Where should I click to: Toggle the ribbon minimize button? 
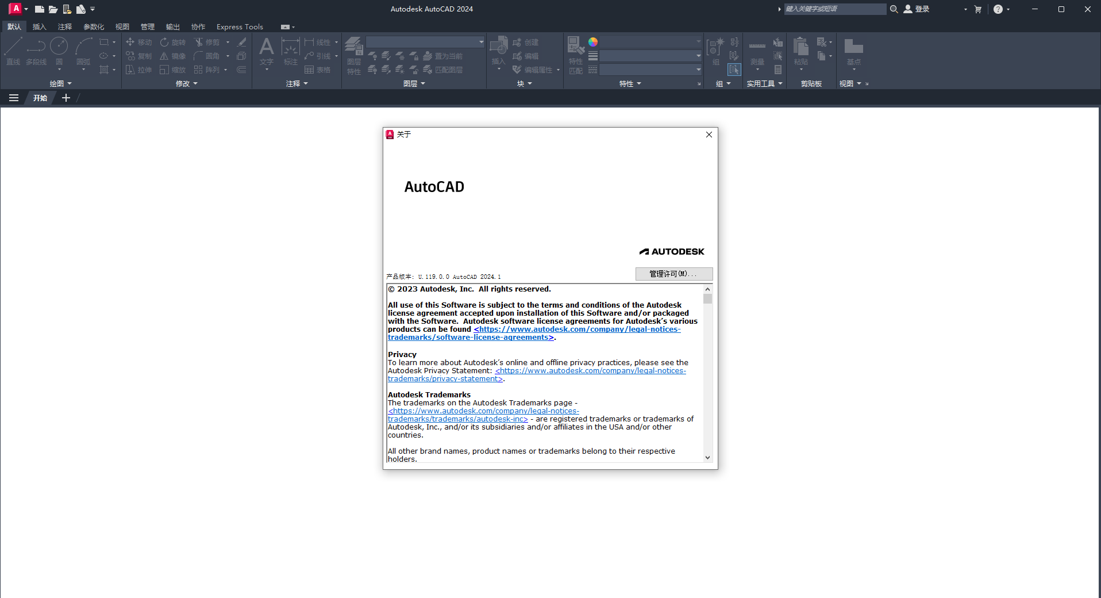(286, 27)
